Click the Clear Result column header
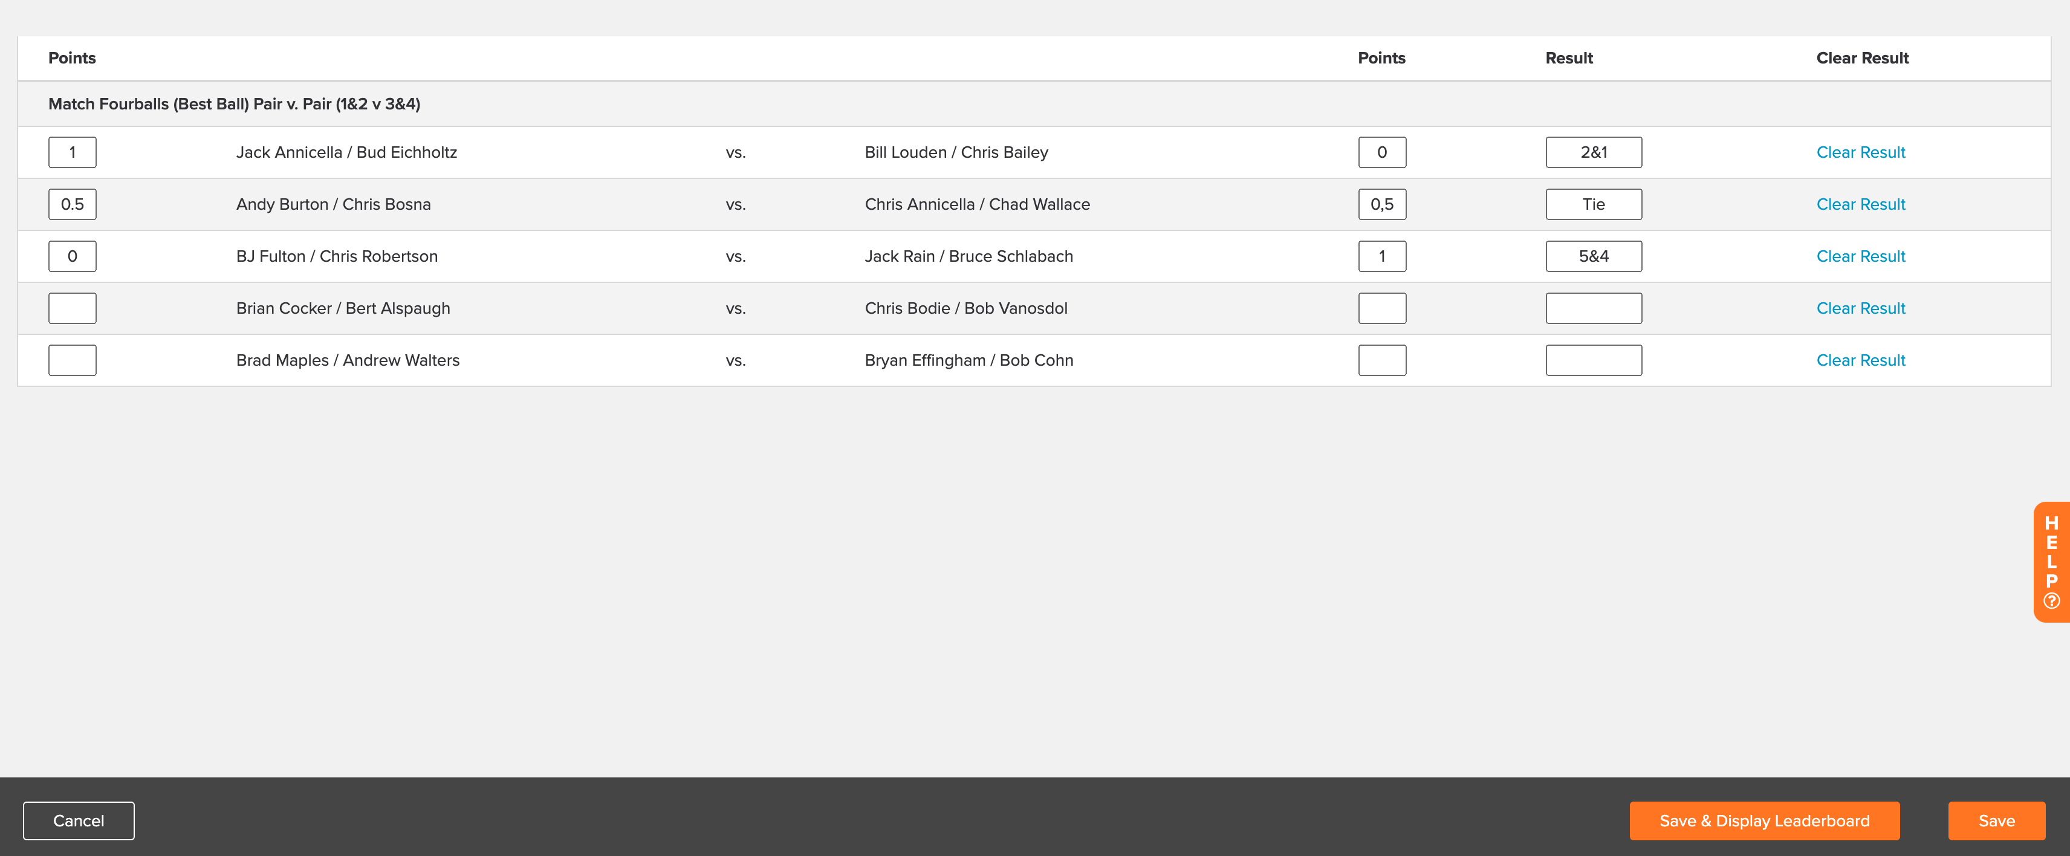 tap(1862, 58)
